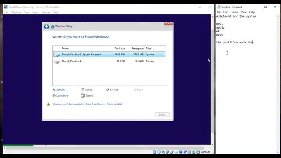The width and height of the screenshot is (281, 158).
Task: Close the Windows Setup dialog
Action: click(x=169, y=24)
